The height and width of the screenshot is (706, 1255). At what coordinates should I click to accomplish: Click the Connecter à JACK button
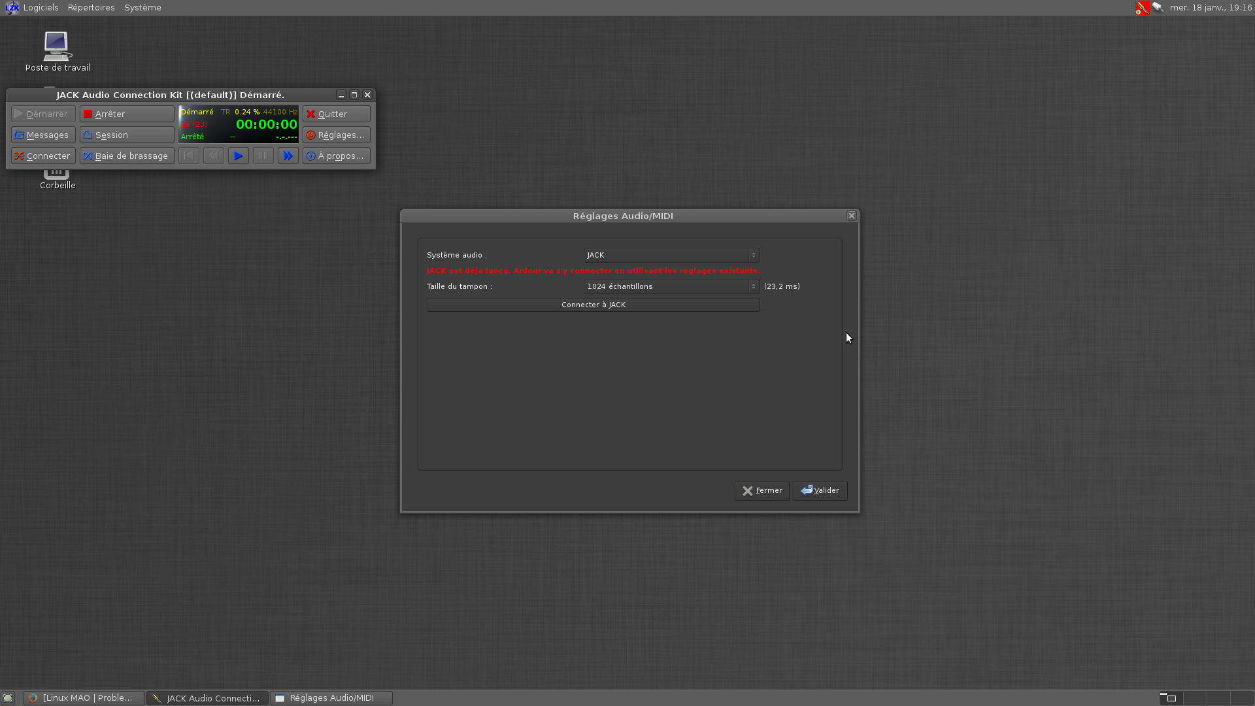pos(593,305)
